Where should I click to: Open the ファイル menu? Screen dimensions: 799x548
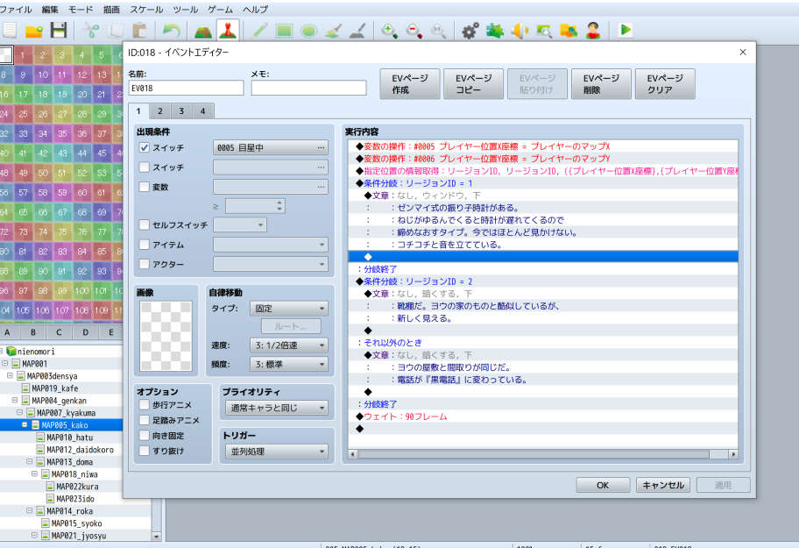point(16,9)
